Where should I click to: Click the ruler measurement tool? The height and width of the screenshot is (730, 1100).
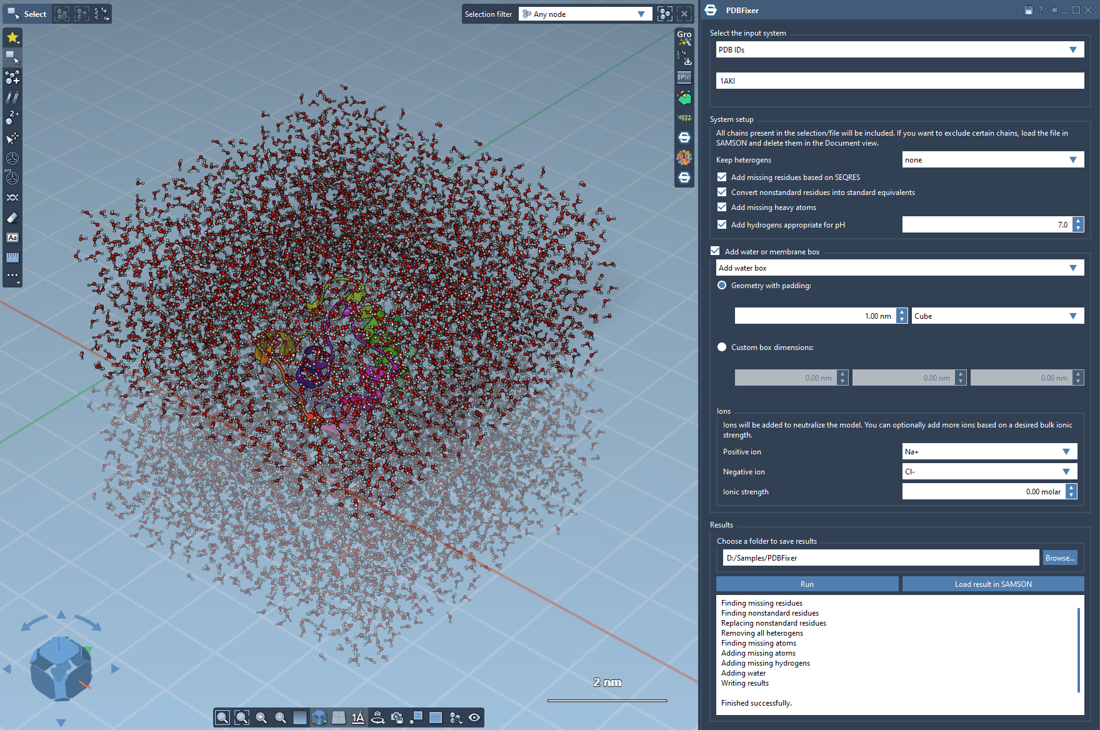point(12,257)
